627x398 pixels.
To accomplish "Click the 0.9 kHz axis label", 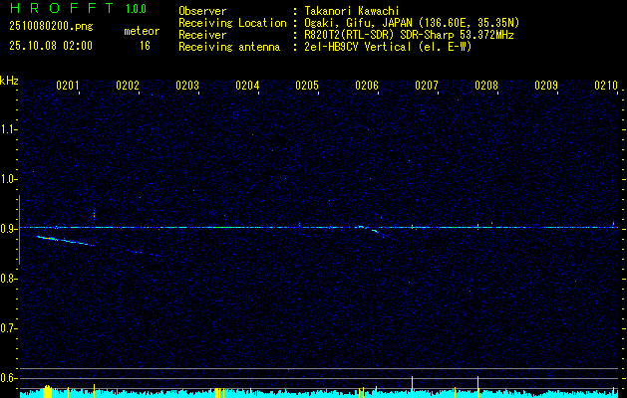I will [x=8, y=229].
